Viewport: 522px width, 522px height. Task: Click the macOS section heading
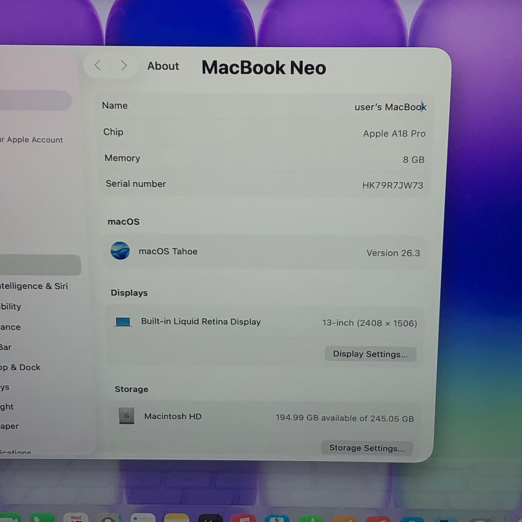[123, 221]
